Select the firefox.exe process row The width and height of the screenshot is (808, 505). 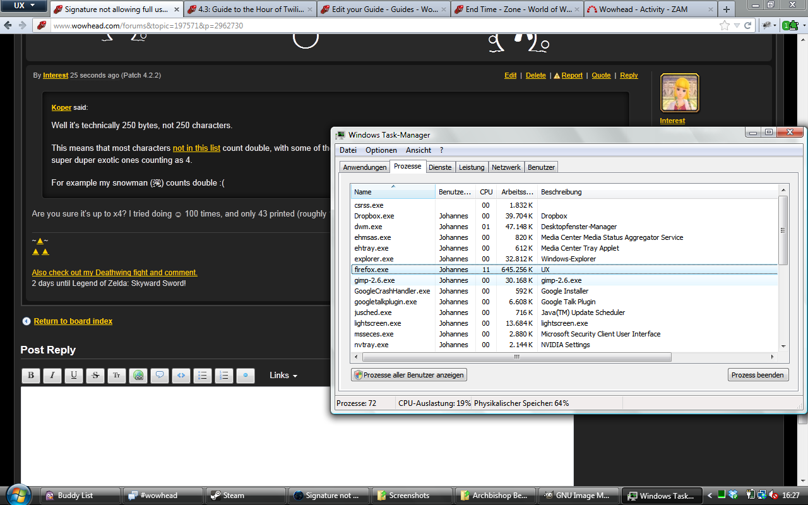click(371, 270)
